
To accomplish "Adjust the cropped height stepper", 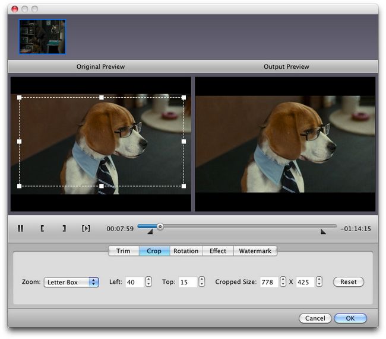I will pyautogui.click(x=319, y=282).
